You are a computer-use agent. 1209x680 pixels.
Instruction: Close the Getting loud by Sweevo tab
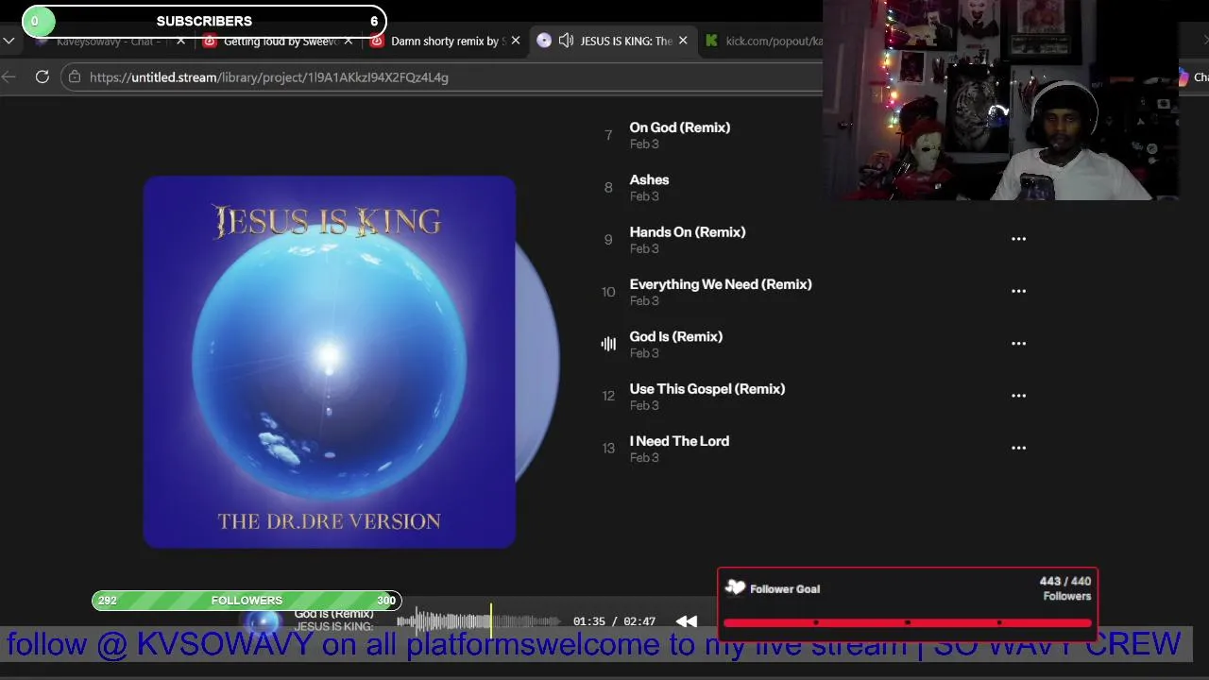pos(349,41)
